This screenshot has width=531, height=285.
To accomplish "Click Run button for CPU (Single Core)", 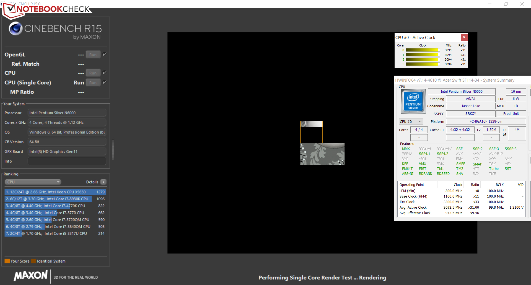I will point(93,82).
